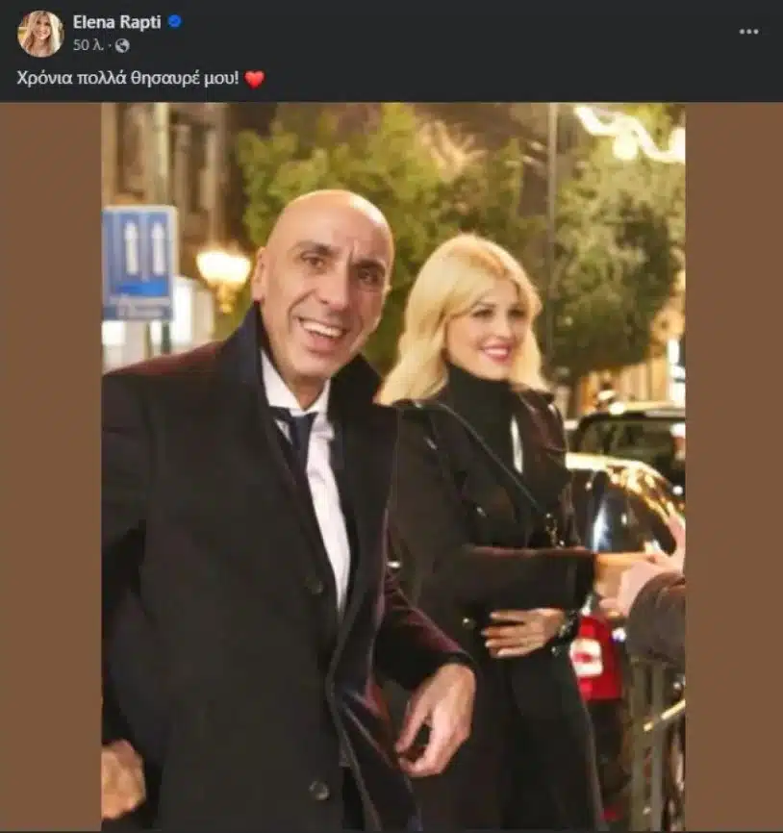Click the brown margin left of photo
This screenshot has width=783, height=833.
(x=51, y=467)
